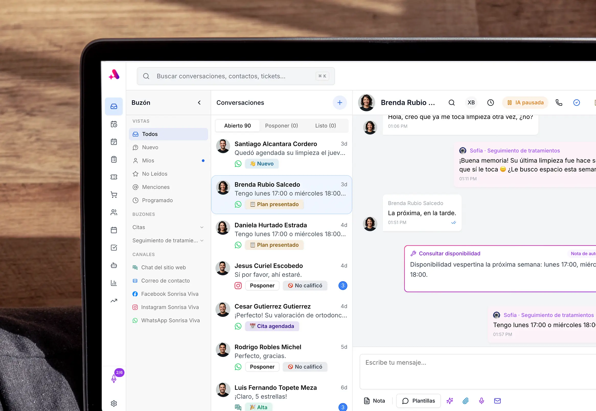Open the contacts people icon in left rail
This screenshot has width=596, height=411.
click(114, 212)
